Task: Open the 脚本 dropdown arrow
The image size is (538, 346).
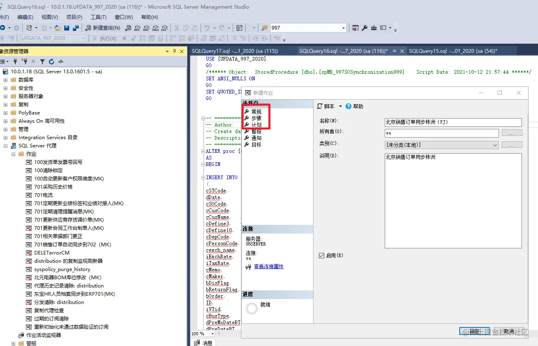Action: (340, 106)
